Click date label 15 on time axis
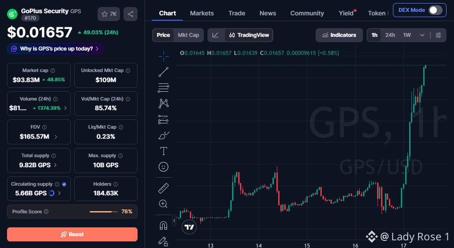Viewport: 454px width, 248px height. (307, 245)
